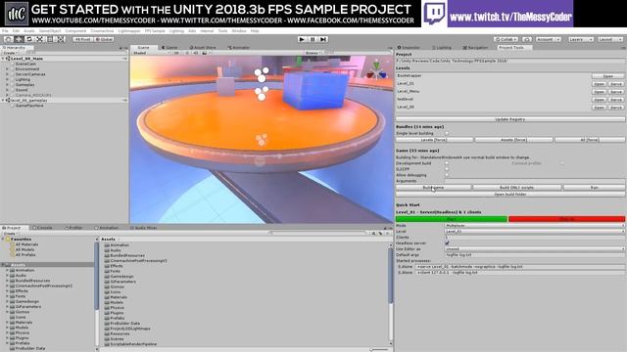This screenshot has width=627, height=352.
Task: Click the Build game button
Action: point(433,187)
